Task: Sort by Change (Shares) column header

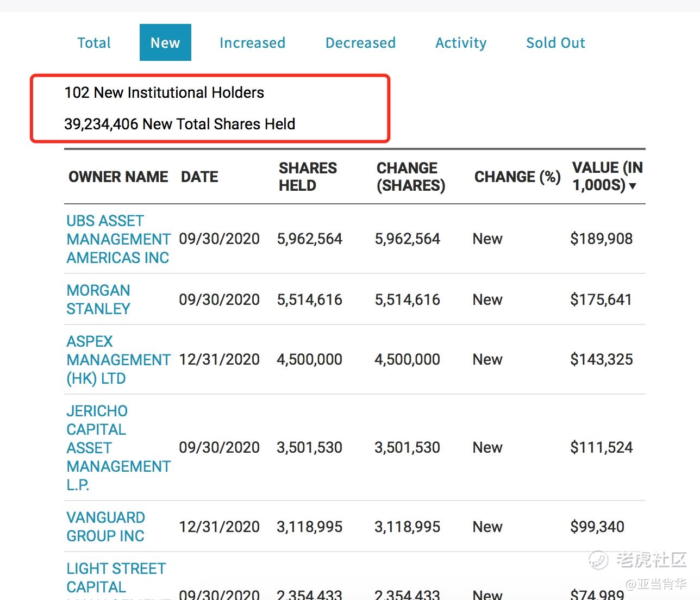Action: click(x=411, y=177)
